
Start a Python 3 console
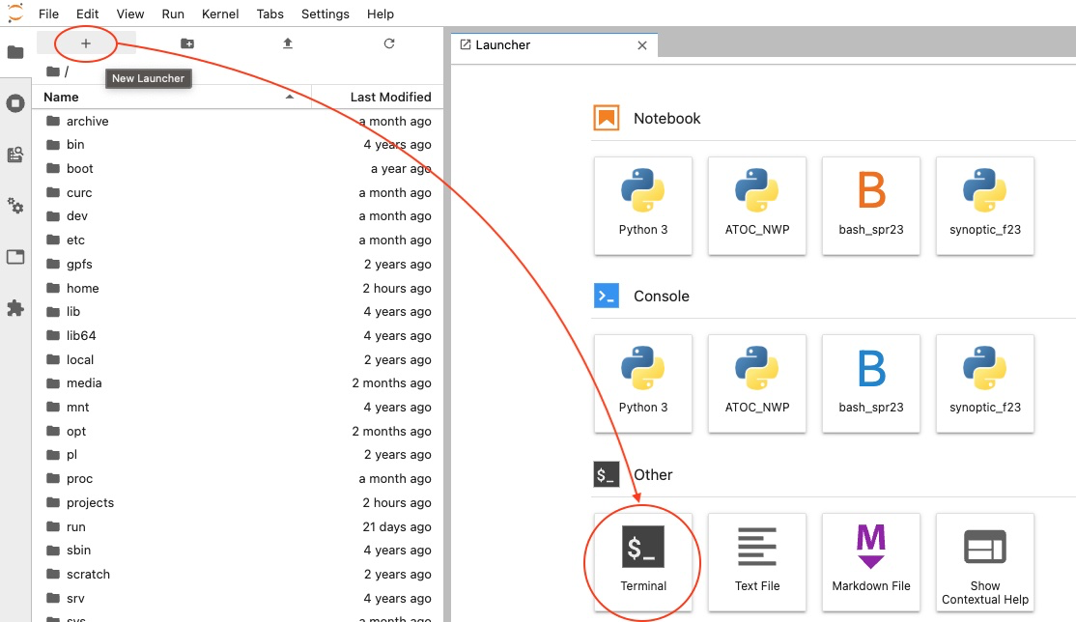click(643, 383)
